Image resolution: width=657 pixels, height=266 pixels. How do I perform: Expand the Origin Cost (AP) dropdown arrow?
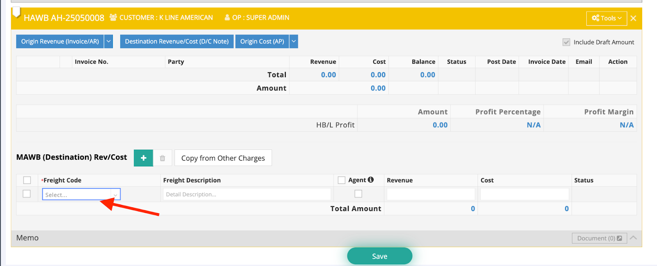coord(294,41)
